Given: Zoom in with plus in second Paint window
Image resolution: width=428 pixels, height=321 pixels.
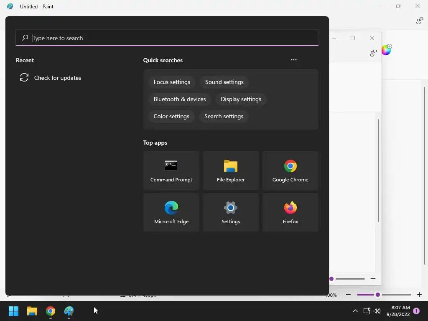Looking at the screenshot, I should (373, 279).
